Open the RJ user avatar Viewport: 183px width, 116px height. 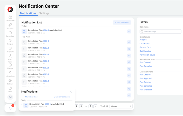pyautogui.click(x=10, y=97)
